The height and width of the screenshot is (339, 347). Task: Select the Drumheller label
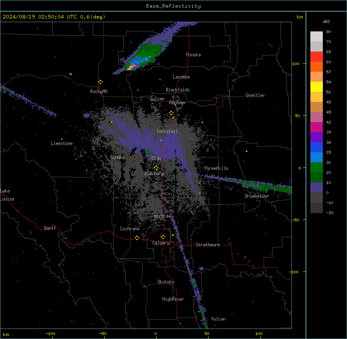pyautogui.click(x=257, y=196)
